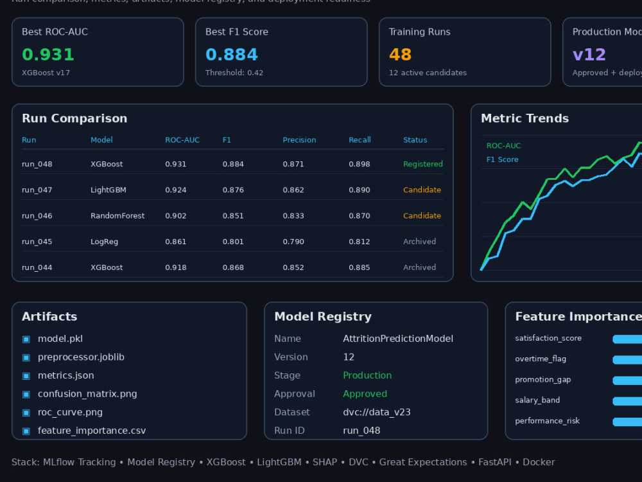Click the promotion_gap importance bar
The image size is (642, 482).
pyautogui.click(x=627, y=380)
